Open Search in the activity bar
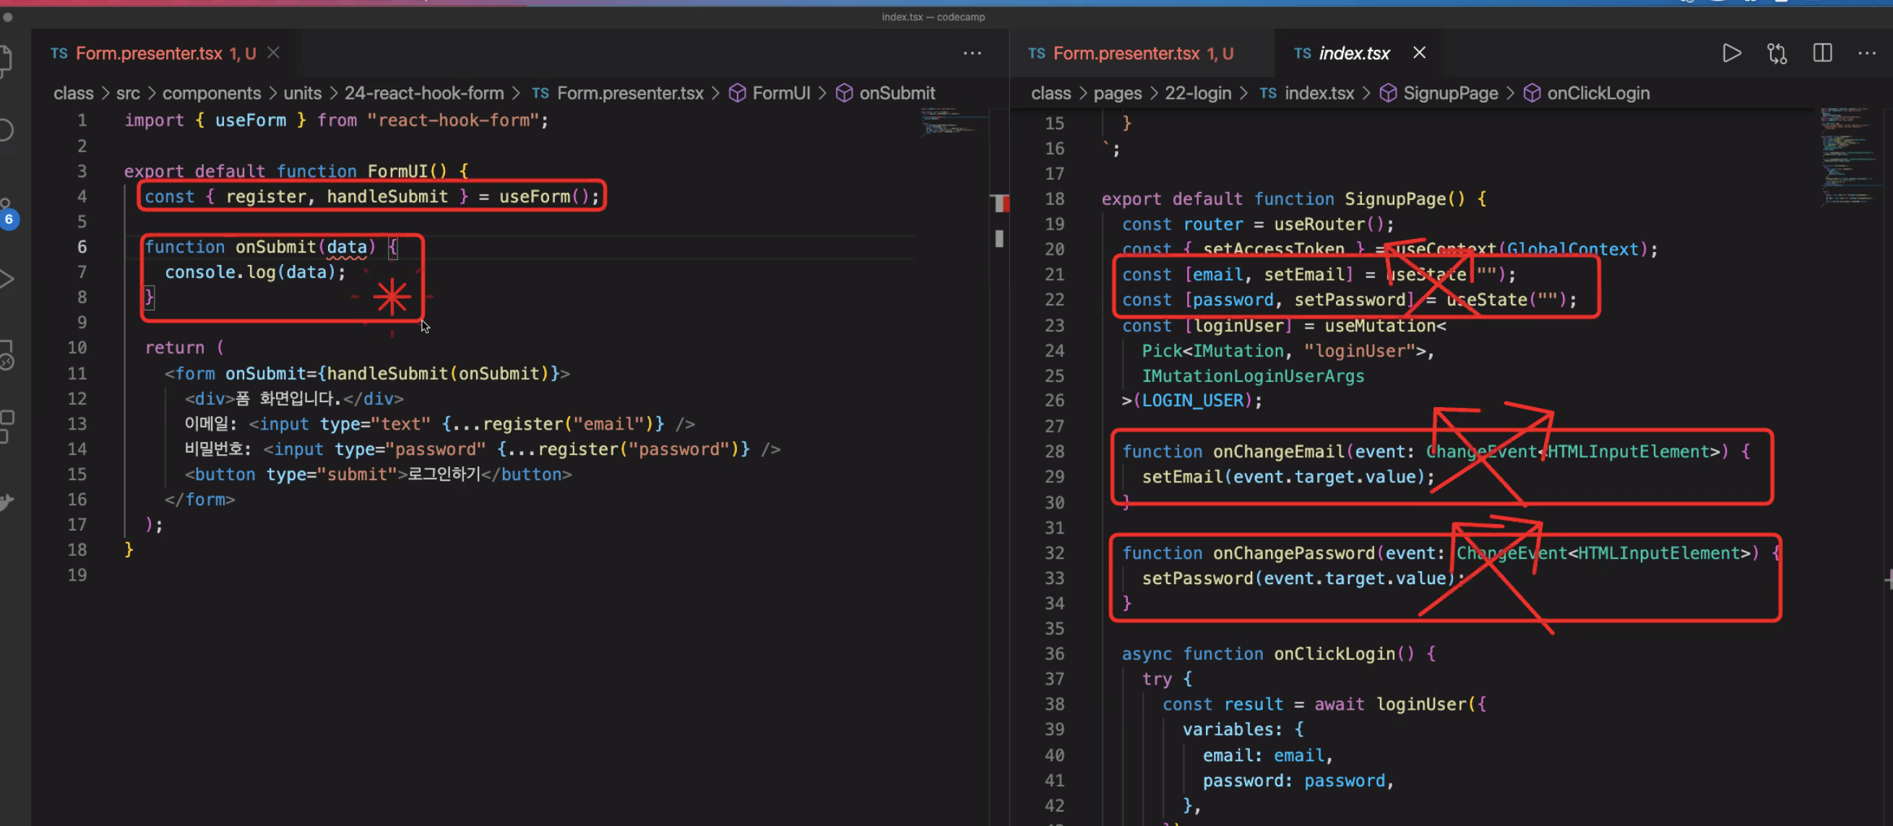1893x826 pixels. [6, 130]
